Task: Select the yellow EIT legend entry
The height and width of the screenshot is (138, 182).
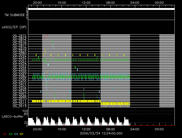Action: [x=22, y=134]
